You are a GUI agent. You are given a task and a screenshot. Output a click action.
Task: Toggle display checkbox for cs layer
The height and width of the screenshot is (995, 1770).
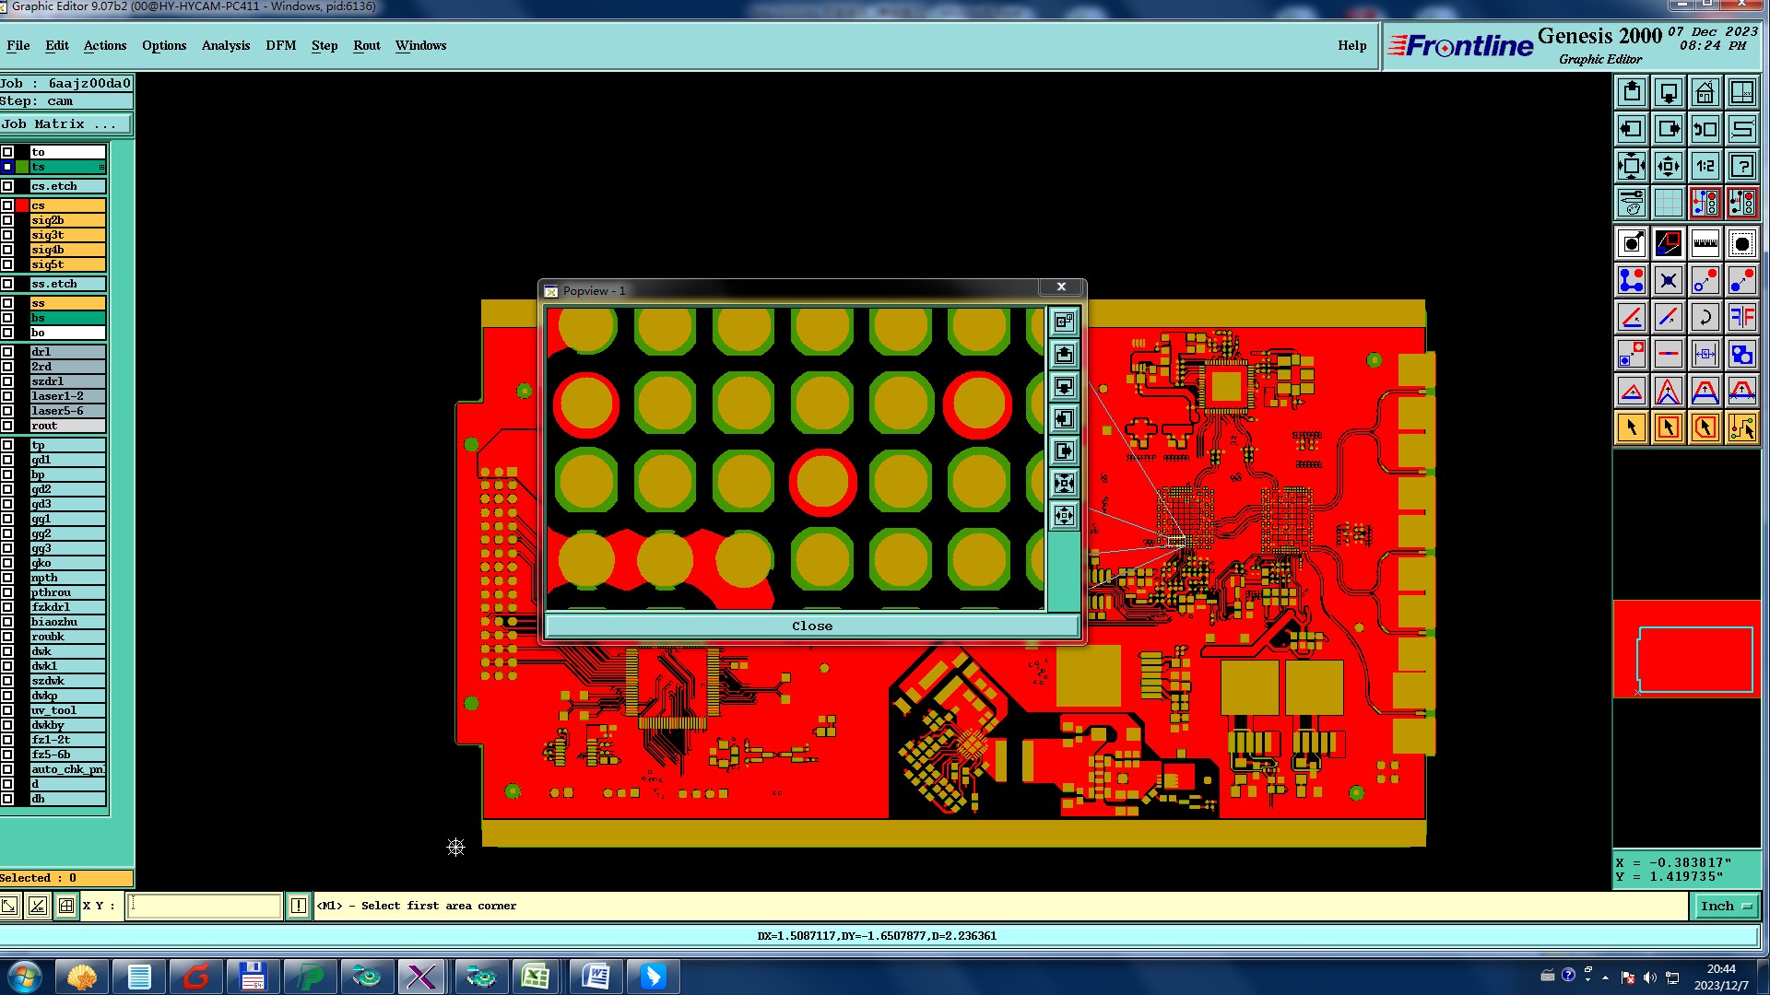click(x=7, y=205)
